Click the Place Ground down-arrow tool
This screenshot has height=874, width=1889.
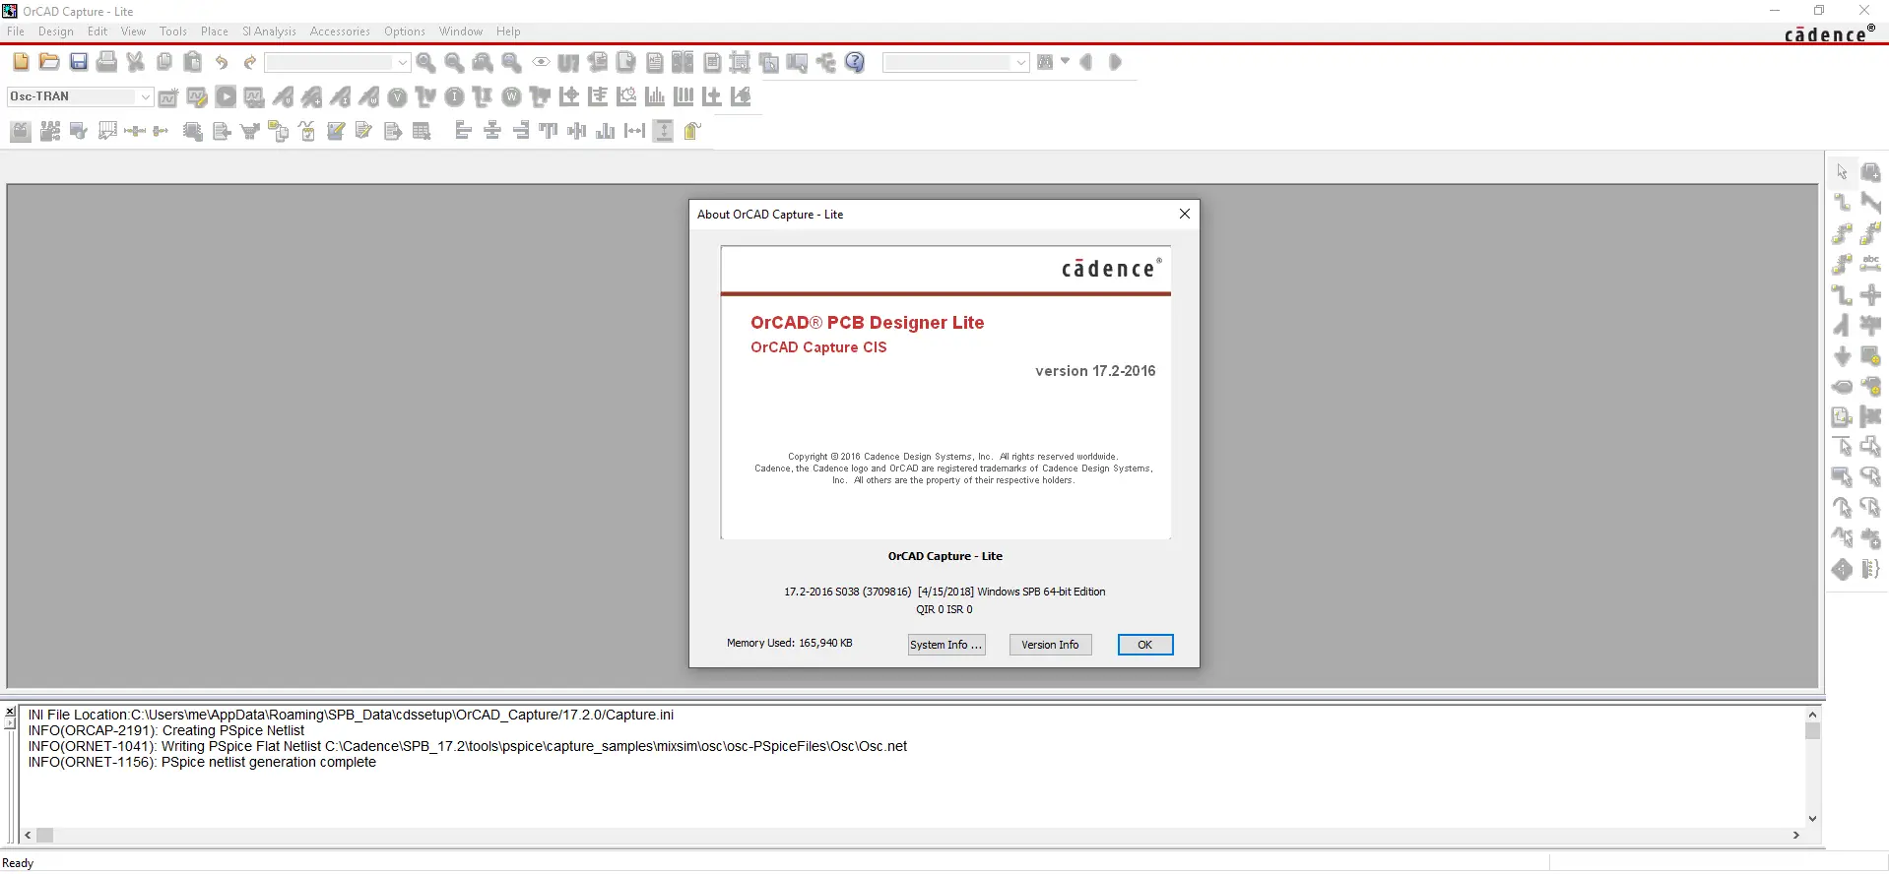pos(1842,355)
